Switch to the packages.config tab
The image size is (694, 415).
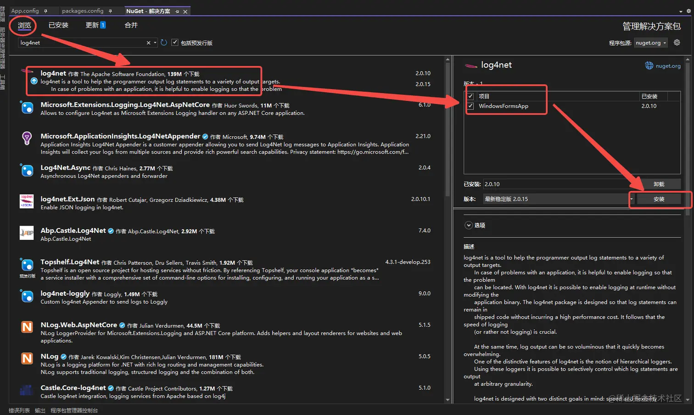point(83,10)
